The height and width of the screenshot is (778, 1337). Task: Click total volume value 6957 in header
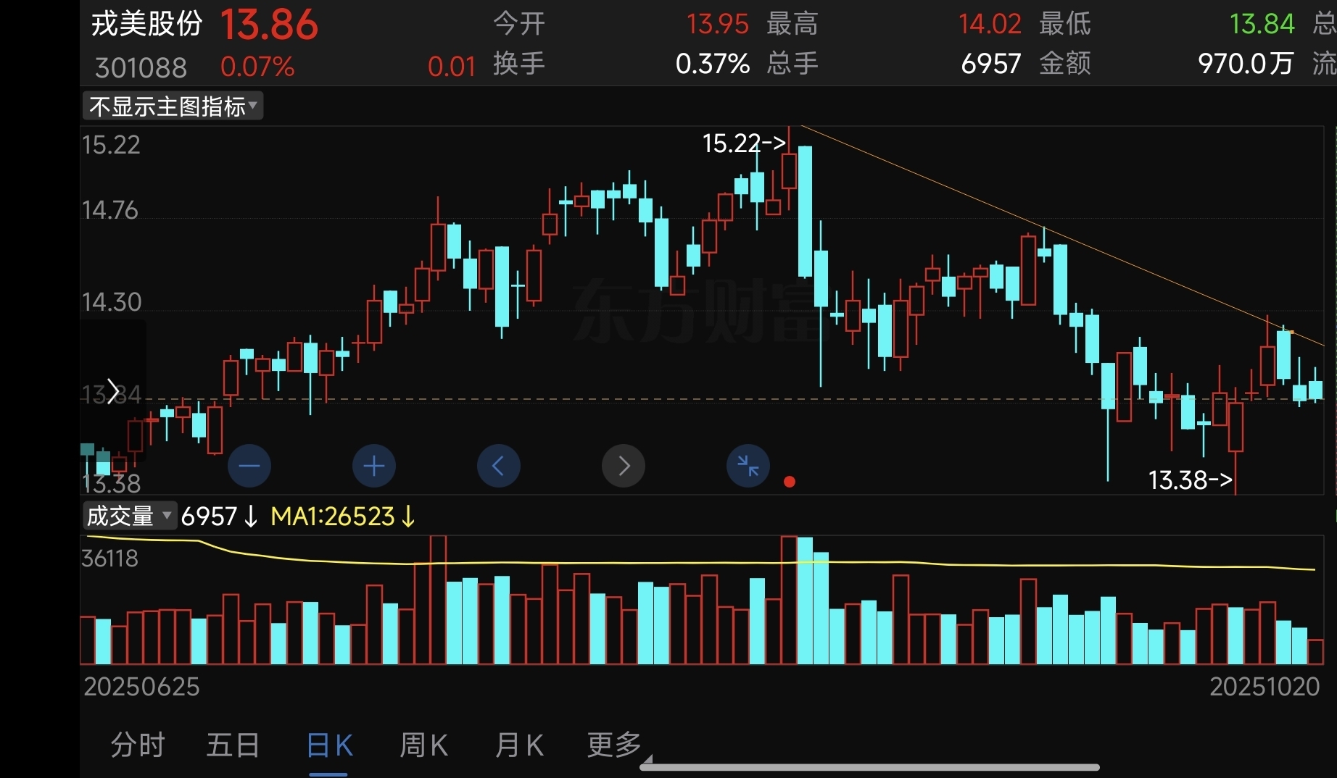tap(991, 64)
